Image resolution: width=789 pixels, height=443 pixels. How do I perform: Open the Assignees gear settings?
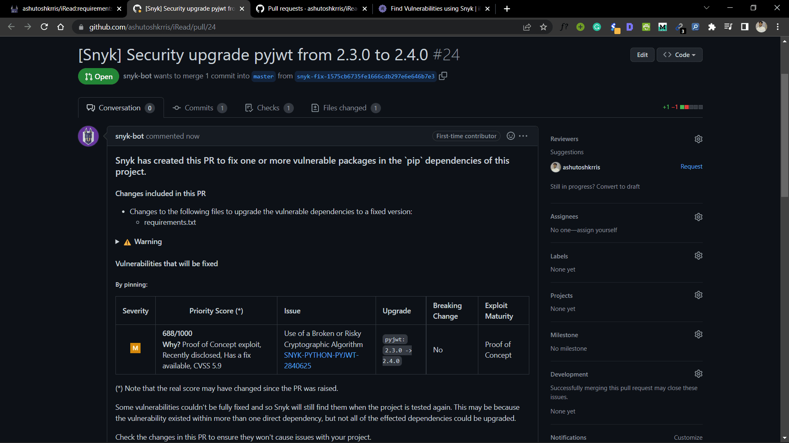pos(698,217)
